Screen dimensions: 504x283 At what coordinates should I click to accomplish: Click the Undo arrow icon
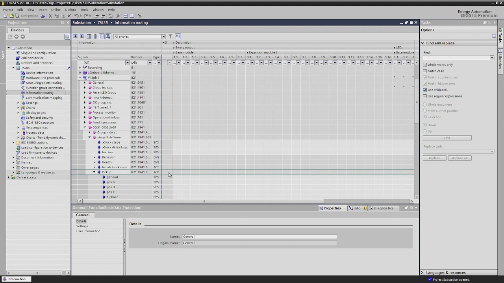coord(76,16)
